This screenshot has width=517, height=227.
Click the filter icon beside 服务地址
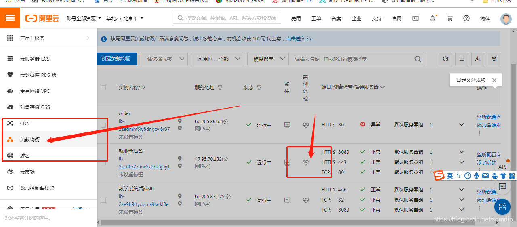(220, 88)
